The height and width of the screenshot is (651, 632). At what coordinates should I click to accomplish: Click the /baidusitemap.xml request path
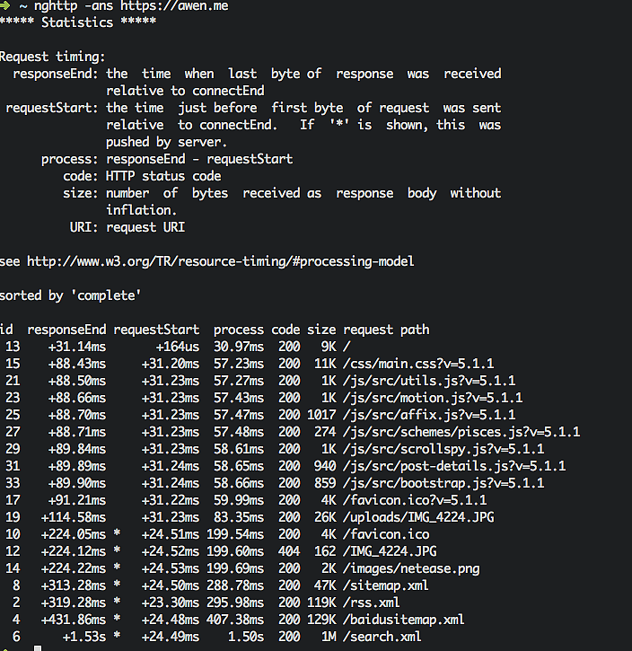[x=404, y=620]
